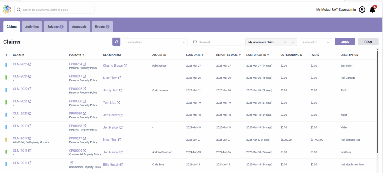This screenshot has height=173, width=383.
Task: Click the Apply button
Action: pyautogui.click(x=345, y=42)
